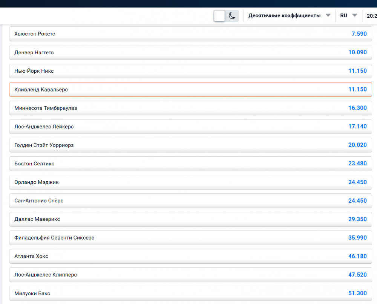Click the Сан-Антонио Спёрс row

click(190, 201)
